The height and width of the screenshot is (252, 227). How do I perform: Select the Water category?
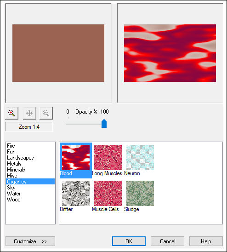pos(14,194)
